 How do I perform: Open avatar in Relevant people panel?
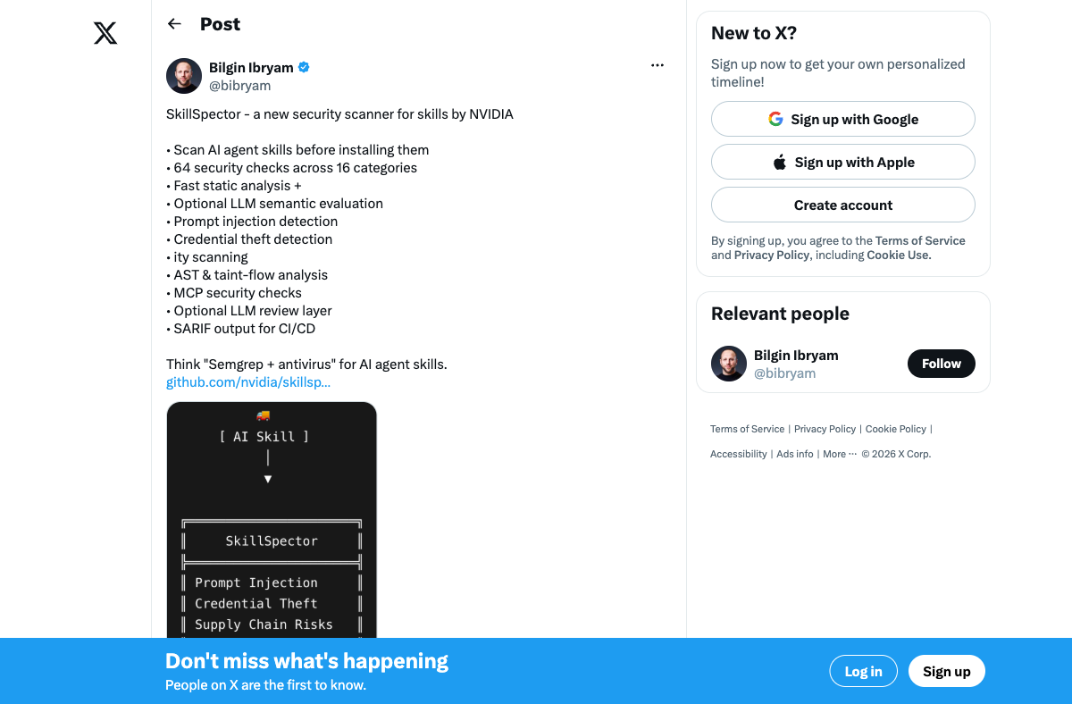pos(729,364)
